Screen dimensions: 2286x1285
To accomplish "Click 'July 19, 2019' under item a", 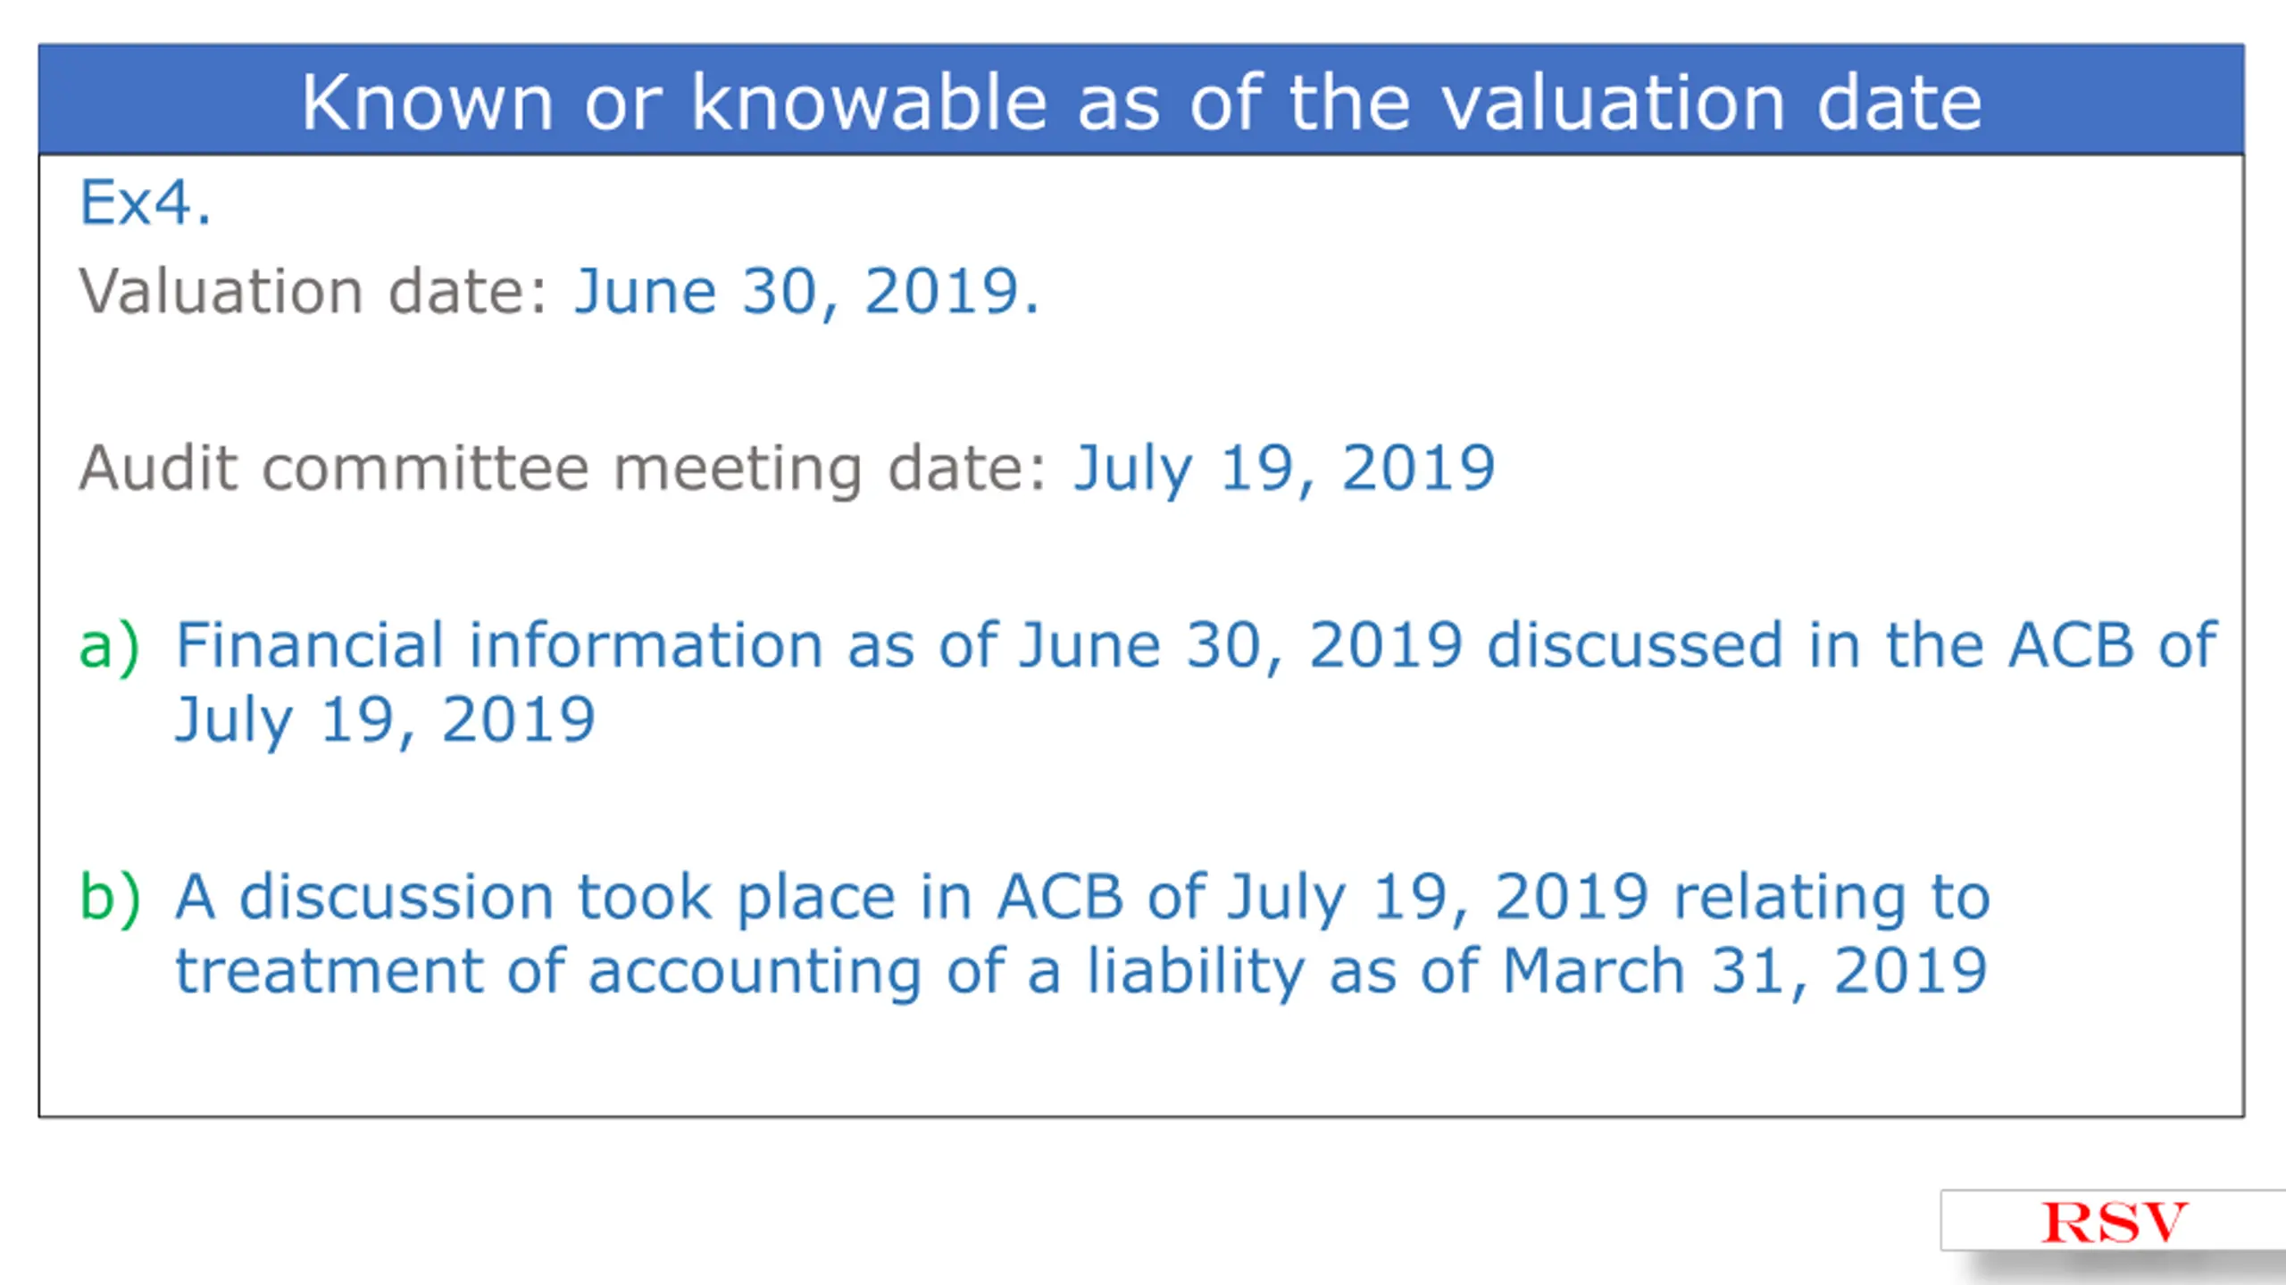I will point(385,720).
